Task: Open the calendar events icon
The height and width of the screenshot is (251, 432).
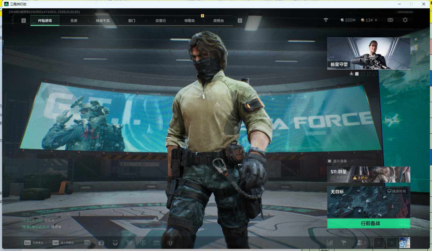Action: (157, 243)
